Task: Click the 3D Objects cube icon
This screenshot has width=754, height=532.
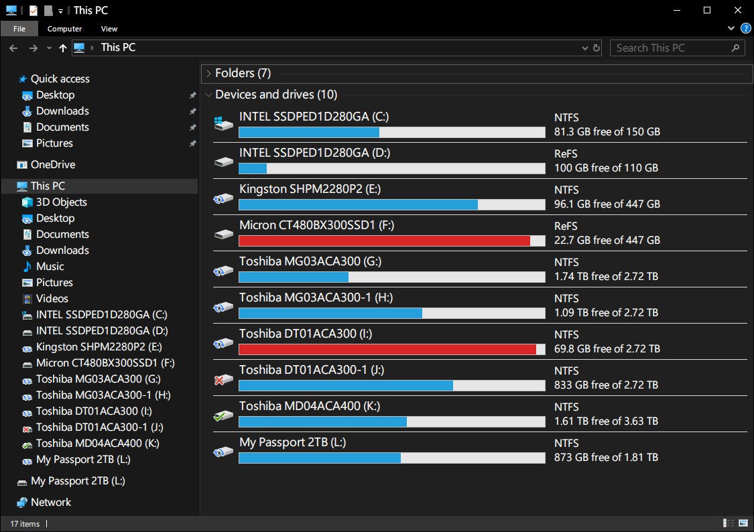Action: (27, 202)
